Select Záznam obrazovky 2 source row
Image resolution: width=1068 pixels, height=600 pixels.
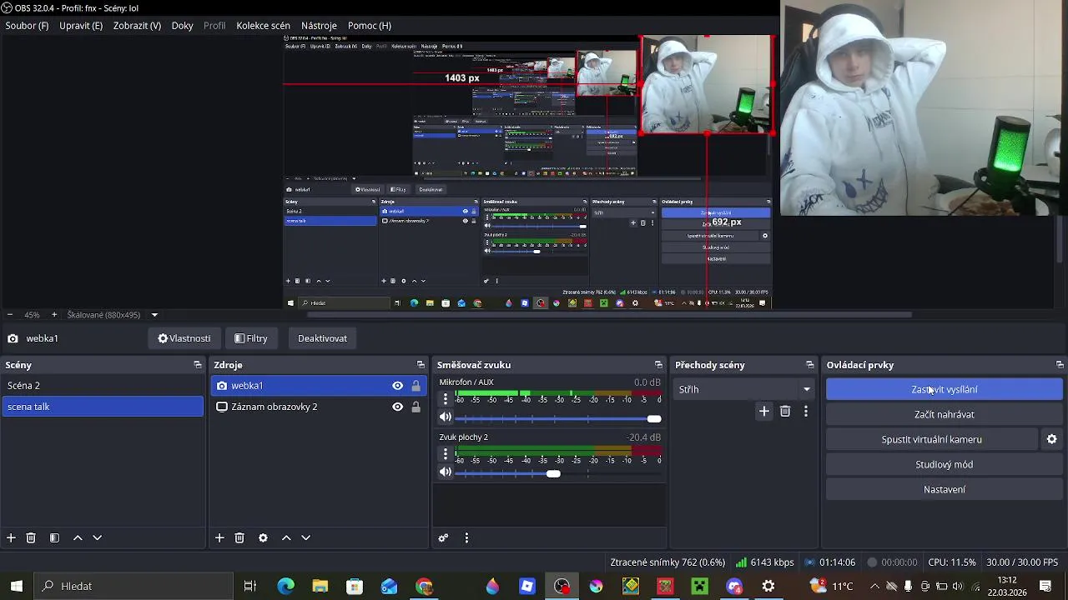tap(318, 407)
